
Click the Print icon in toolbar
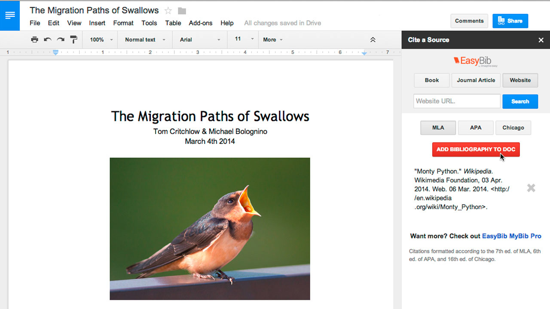(34, 39)
